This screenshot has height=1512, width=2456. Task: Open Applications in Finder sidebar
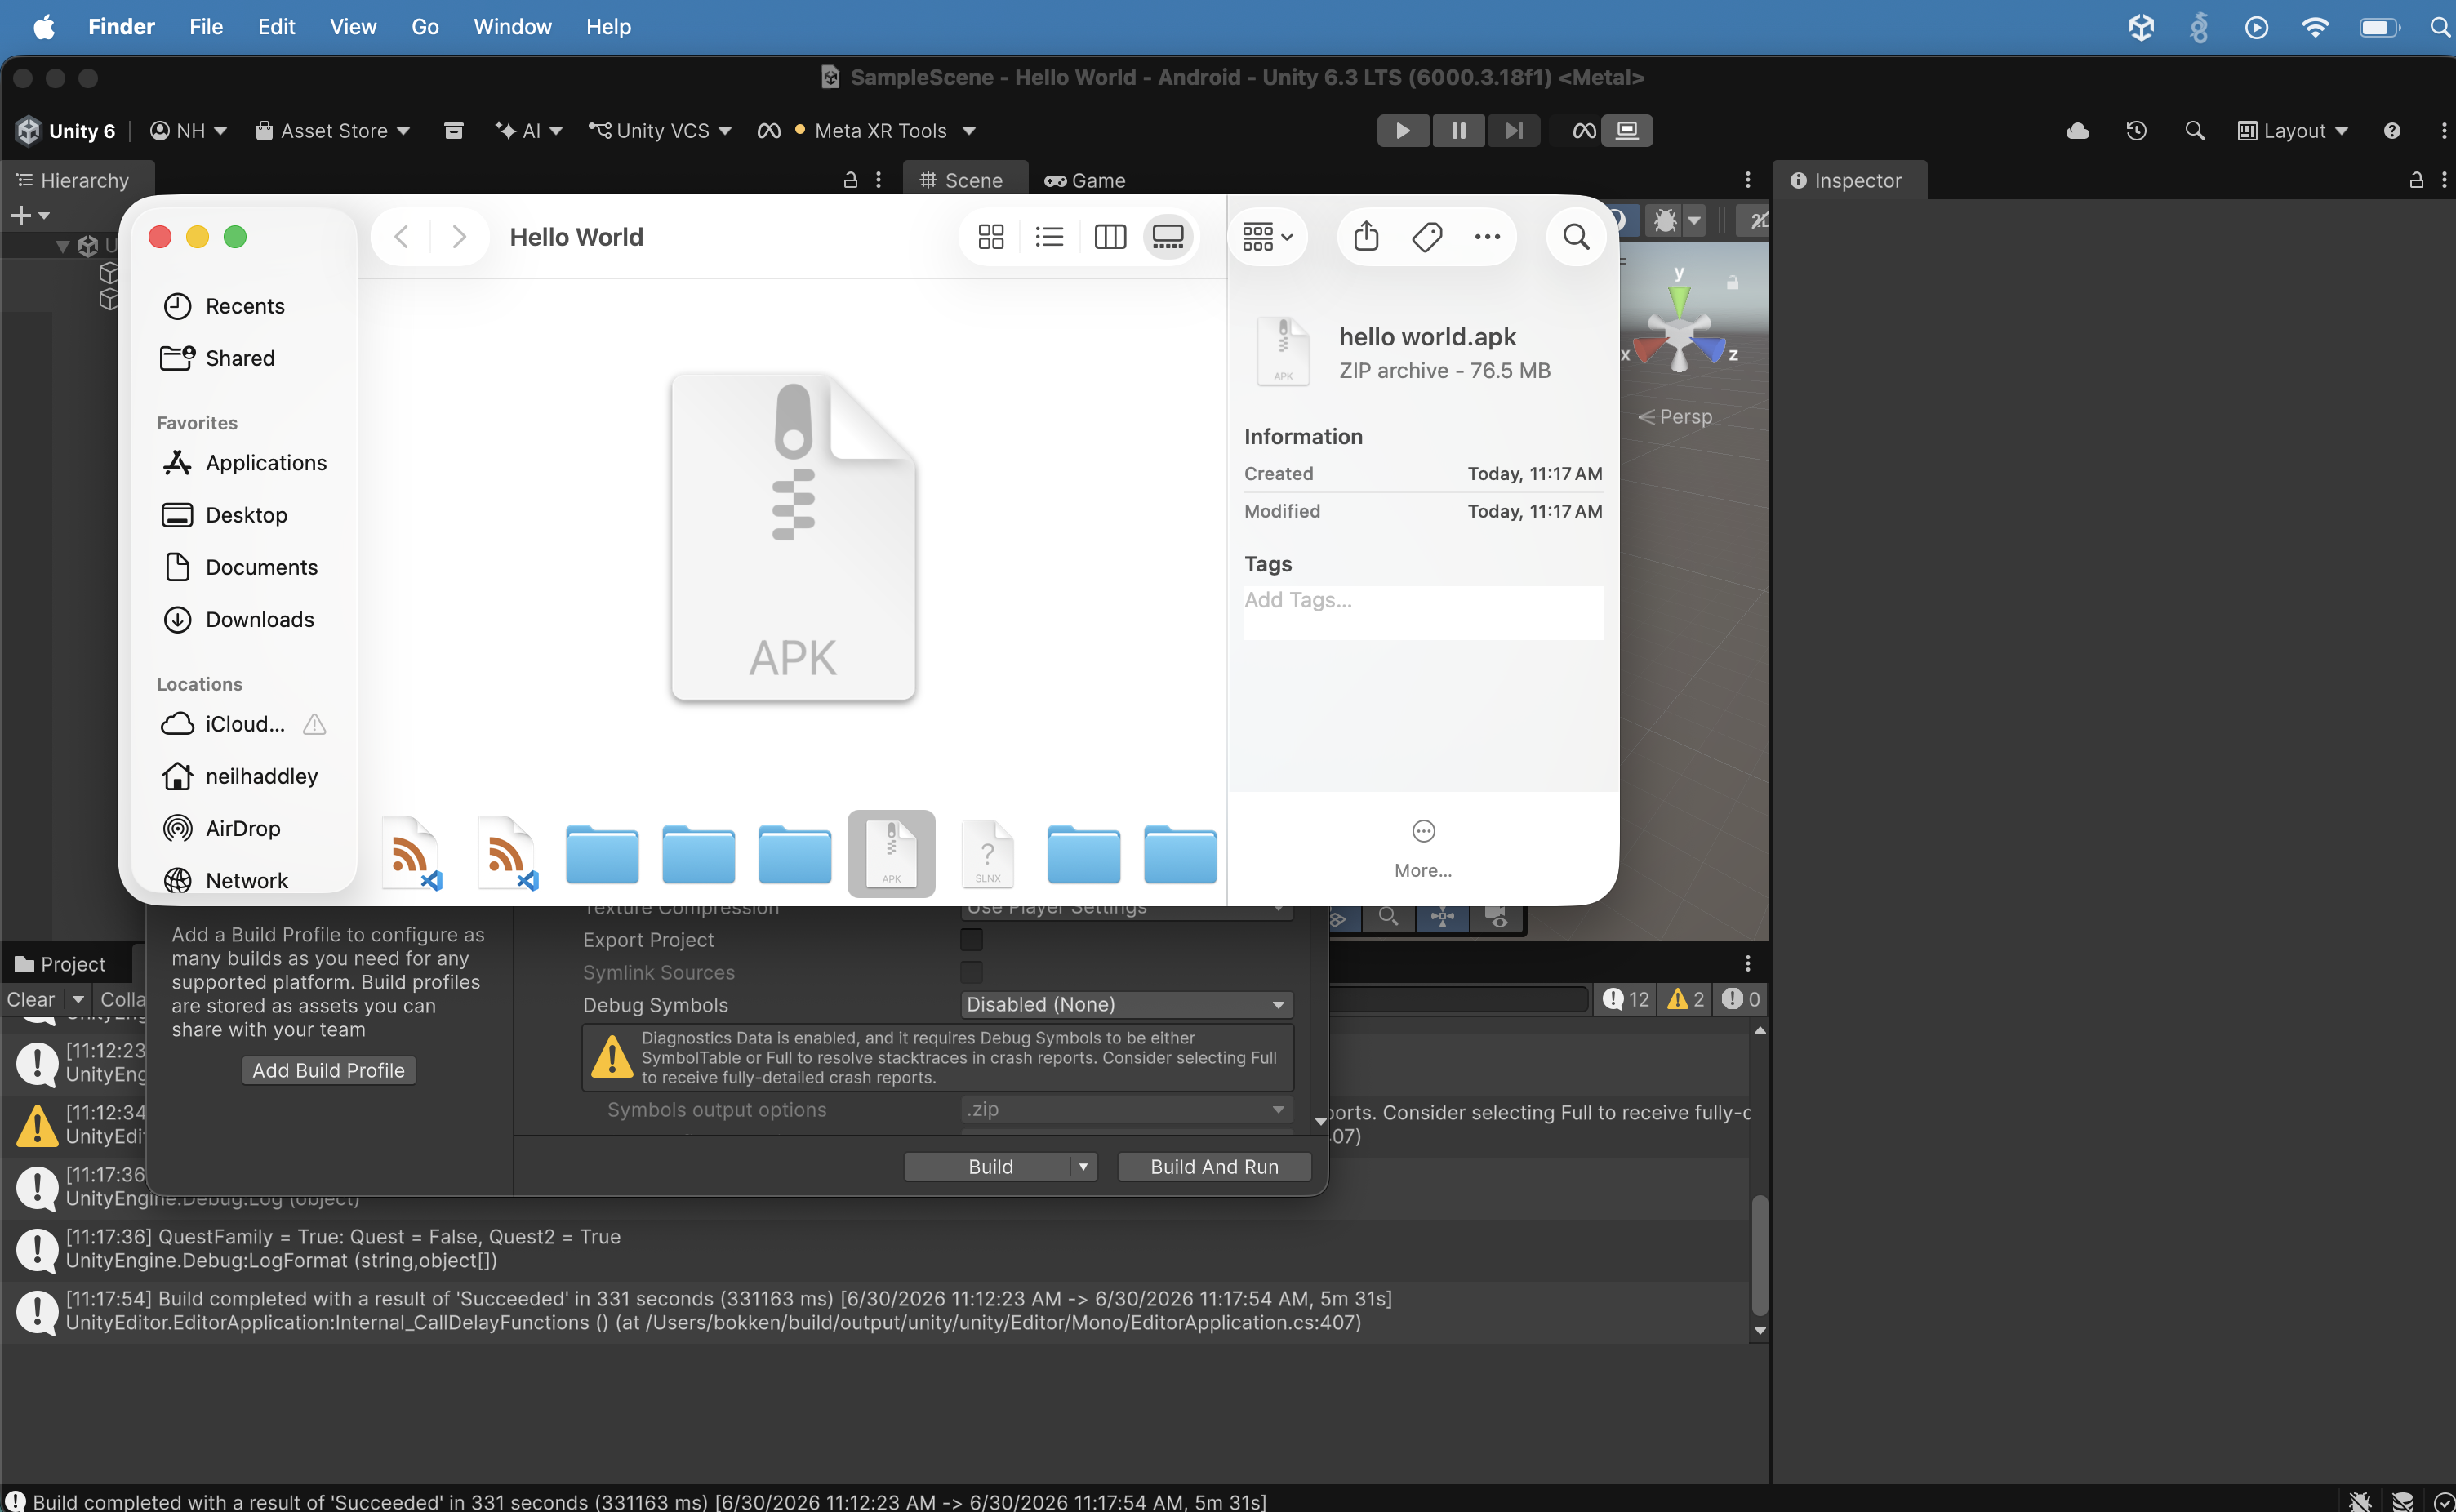click(245, 463)
